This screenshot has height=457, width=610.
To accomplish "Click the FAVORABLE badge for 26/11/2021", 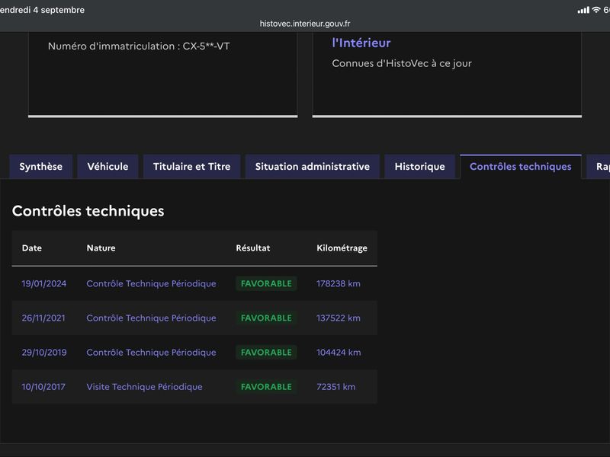I will pyautogui.click(x=266, y=318).
